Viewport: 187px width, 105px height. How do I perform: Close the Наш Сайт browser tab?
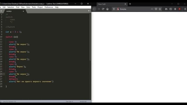[x=125, y=4]
